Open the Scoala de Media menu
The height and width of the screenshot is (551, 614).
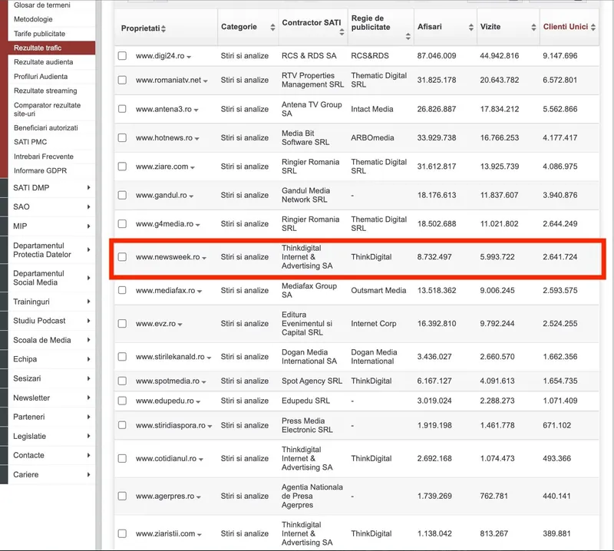51,340
